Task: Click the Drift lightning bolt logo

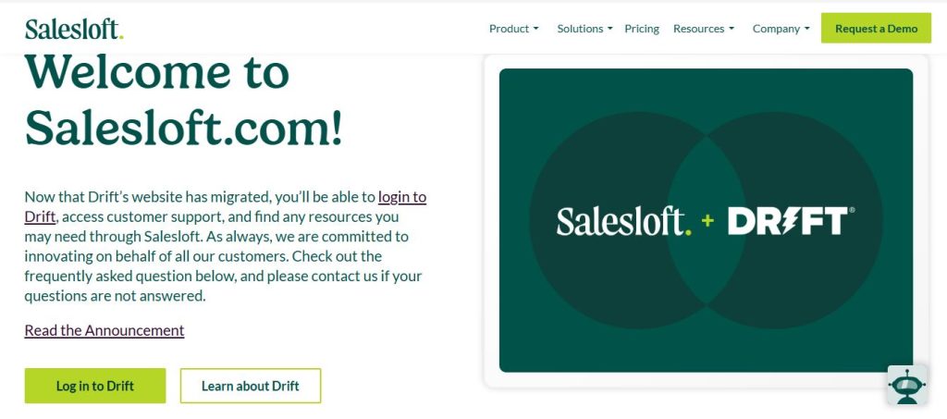Action: click(792, 221)
